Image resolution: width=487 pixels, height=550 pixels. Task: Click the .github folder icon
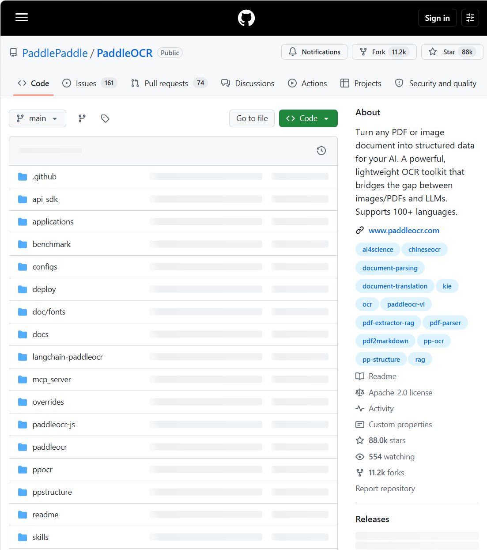tap(23, 177)
